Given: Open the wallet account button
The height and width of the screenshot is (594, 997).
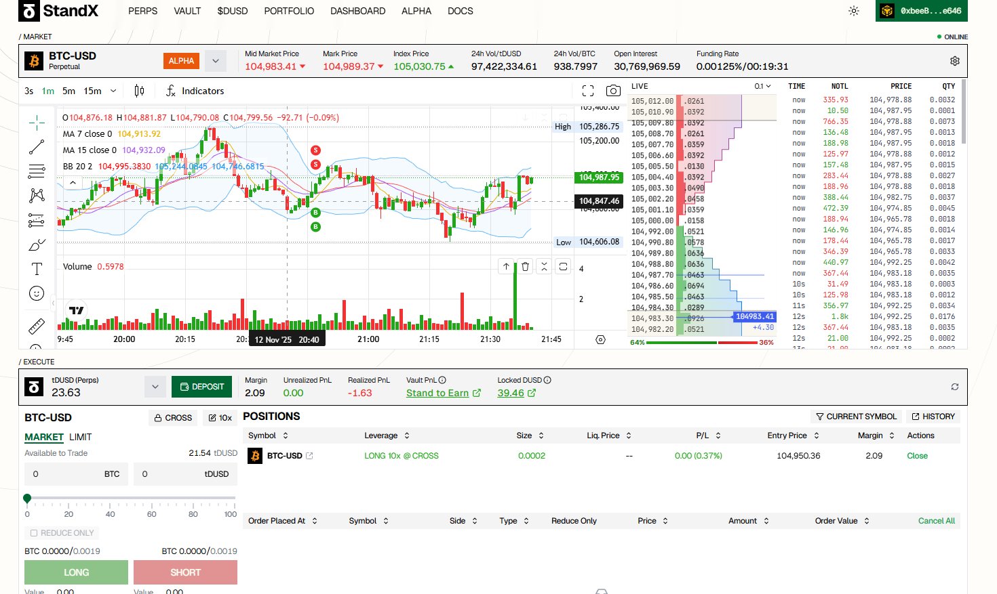Looking at the screenshot, I should (x=922, y=11).
